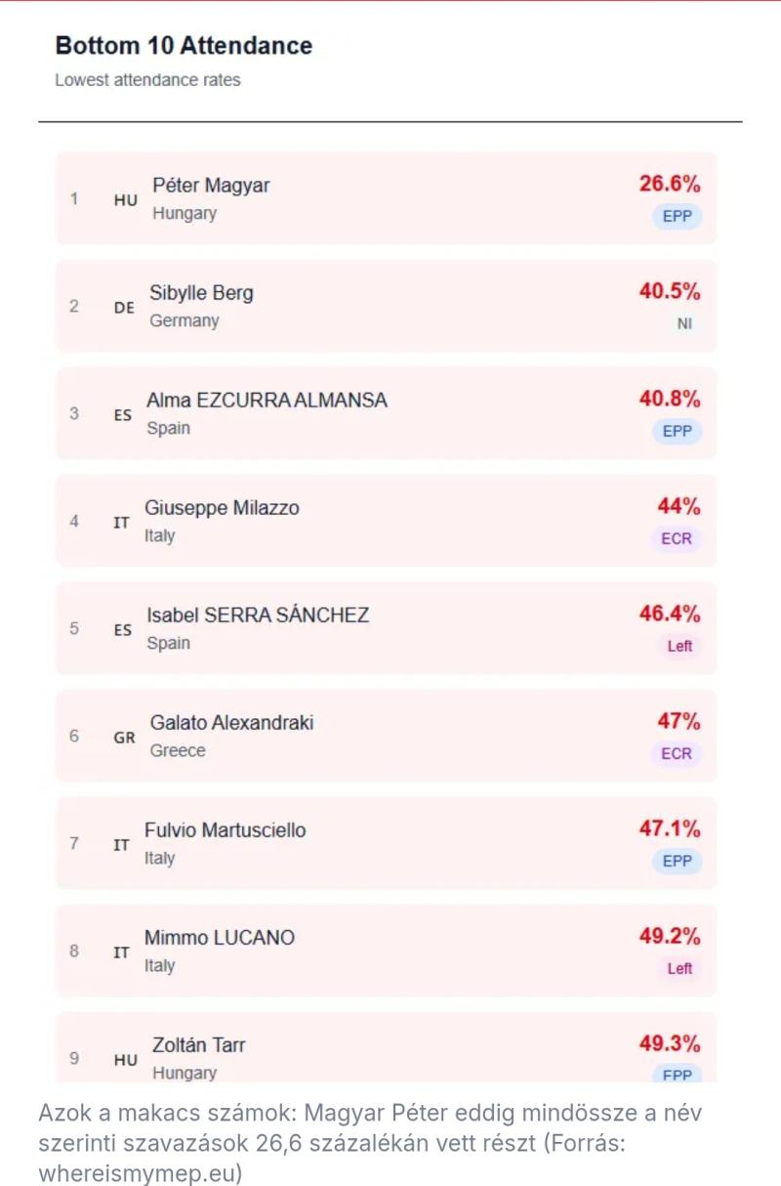This screenshot has width=781, height=1186.
Task: Click the Left badge in Mimmo Lucano's row
Action: (x=679, y=968)
